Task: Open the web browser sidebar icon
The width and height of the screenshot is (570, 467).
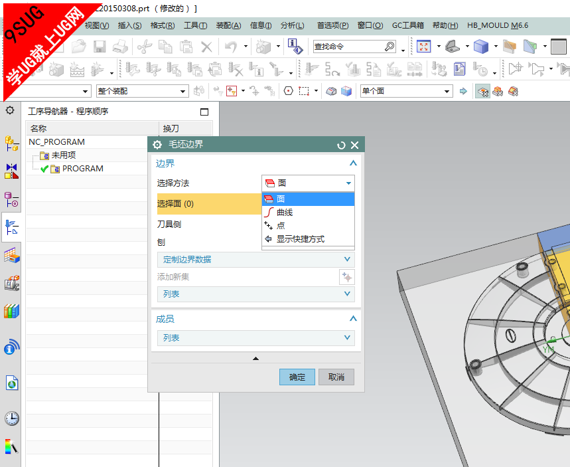Action: (x=12, y=383)
